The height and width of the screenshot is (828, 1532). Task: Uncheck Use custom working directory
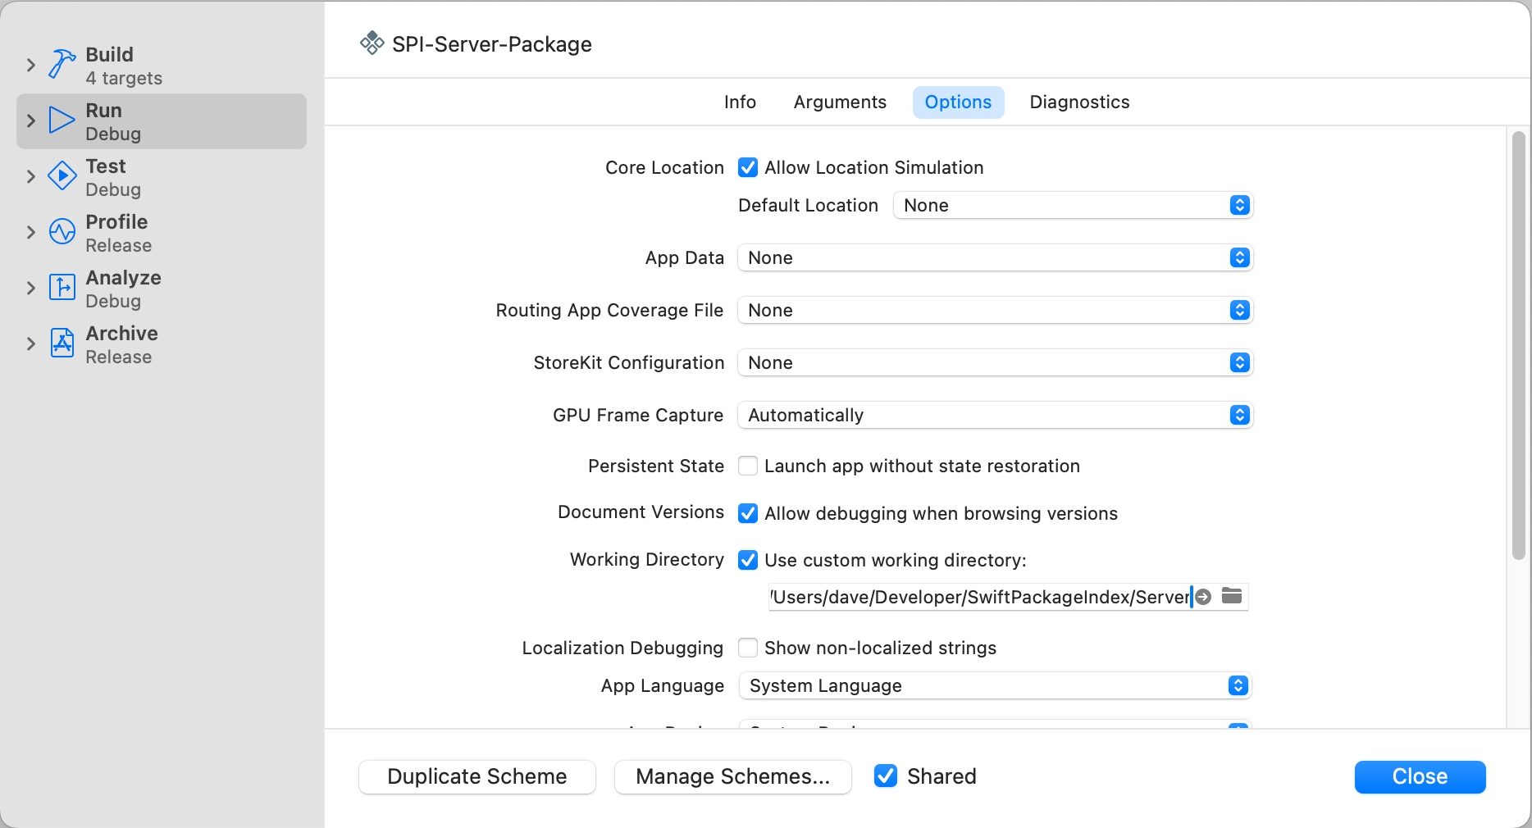pyautogui.click(x=748, y=561)
